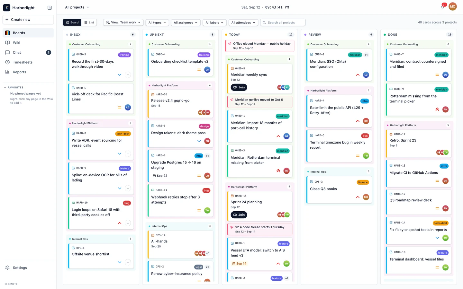
Task: Open the All projects dropdown
Action: click(x=77, y=7)
